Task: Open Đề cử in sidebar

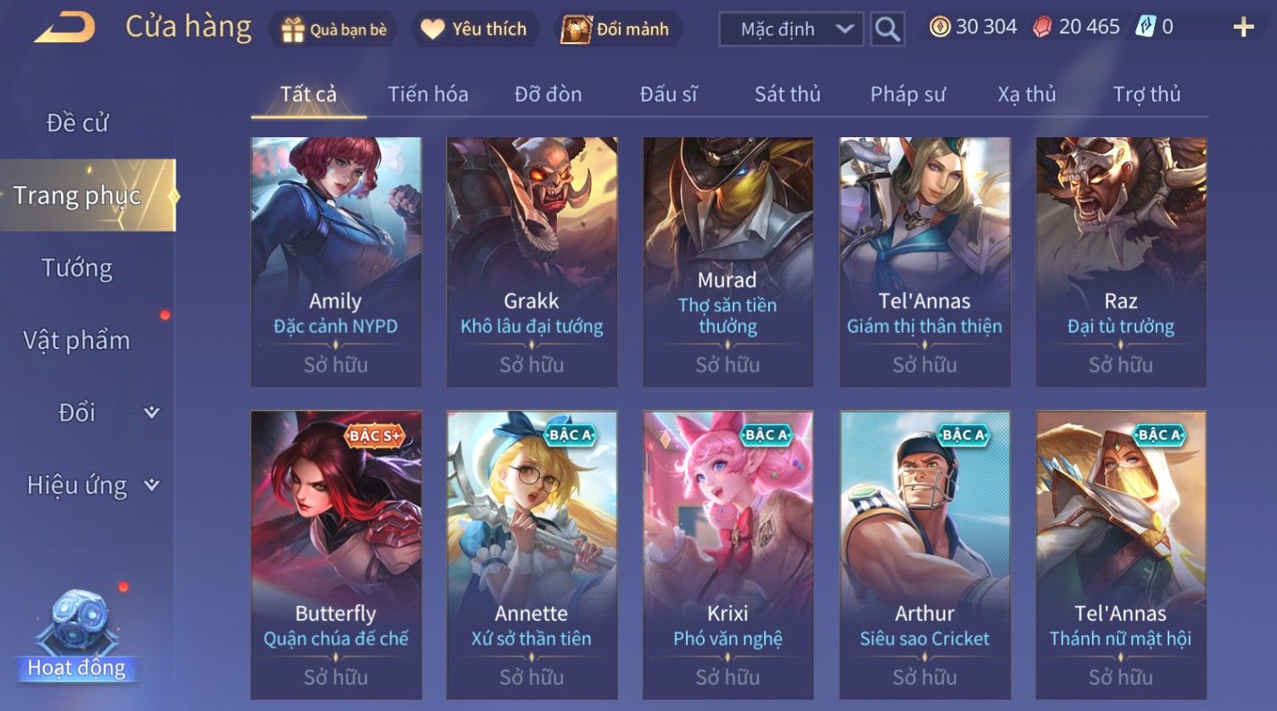Action: (77, 123)
